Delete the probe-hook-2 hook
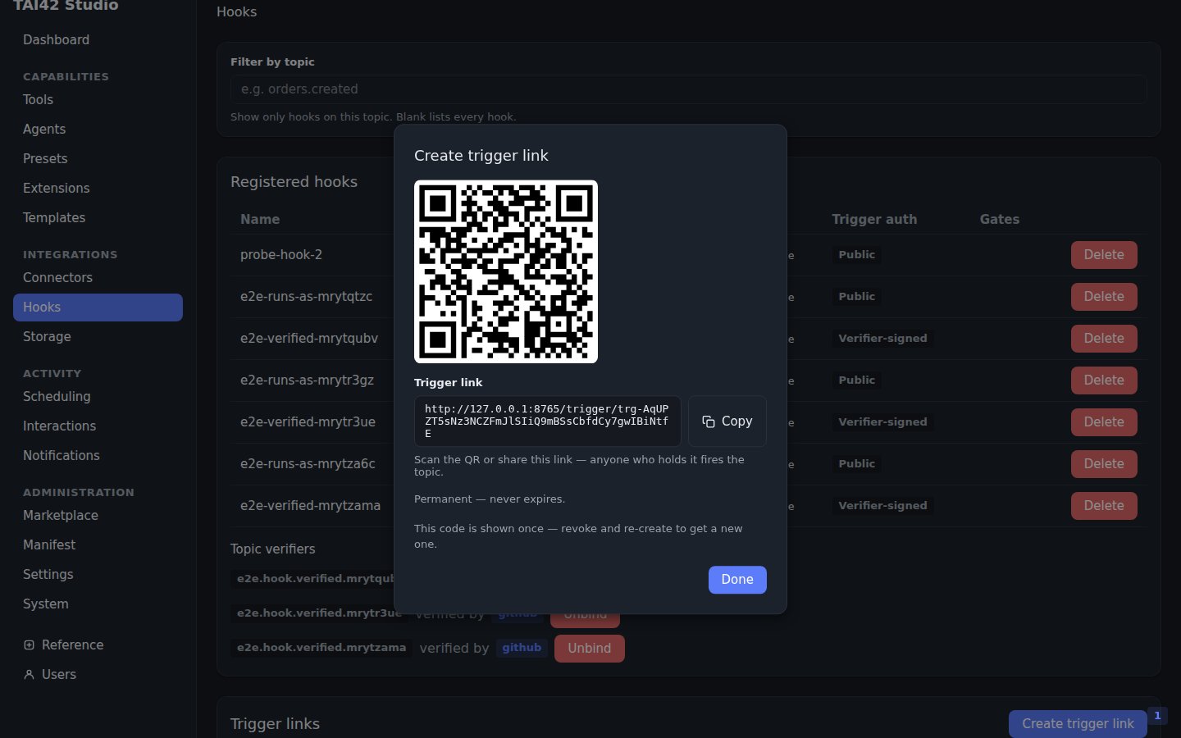 pos(1104,255)
